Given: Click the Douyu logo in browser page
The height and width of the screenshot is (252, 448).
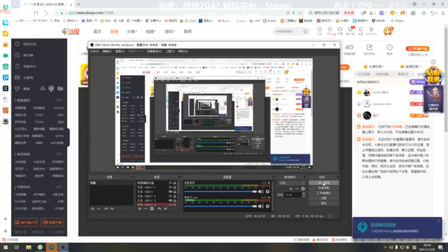Looking at the screenshot, I should pos(71,31).
